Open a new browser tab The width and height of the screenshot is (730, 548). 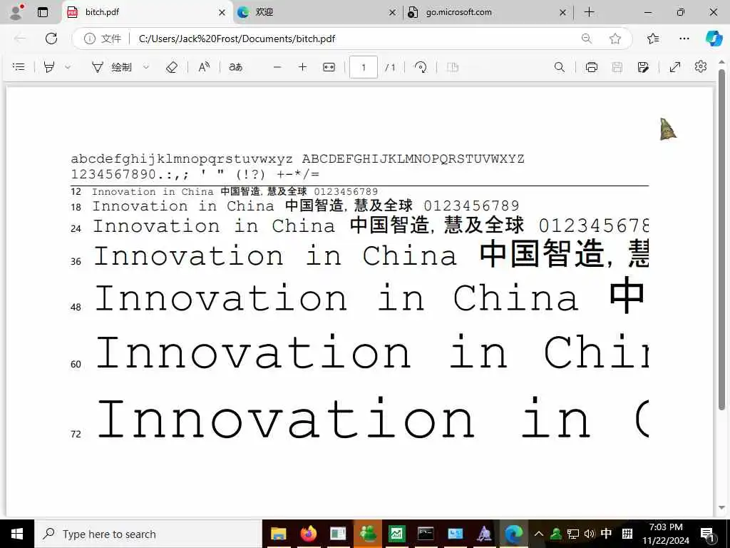click(x=589, y=12)
